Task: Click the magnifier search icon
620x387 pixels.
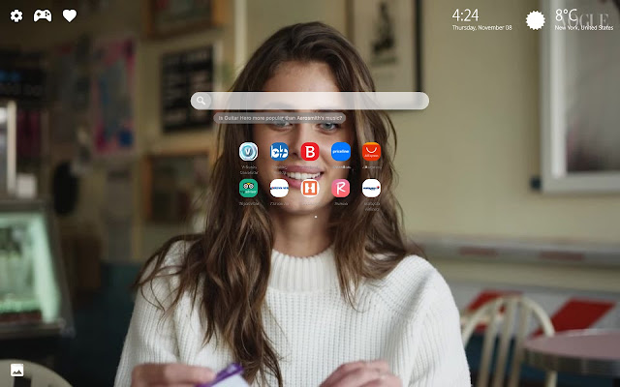Action: click(x=201, y=101)
